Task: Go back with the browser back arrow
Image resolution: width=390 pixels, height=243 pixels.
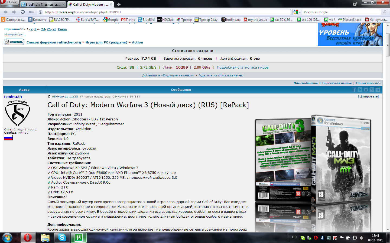Action: (5, 12)
